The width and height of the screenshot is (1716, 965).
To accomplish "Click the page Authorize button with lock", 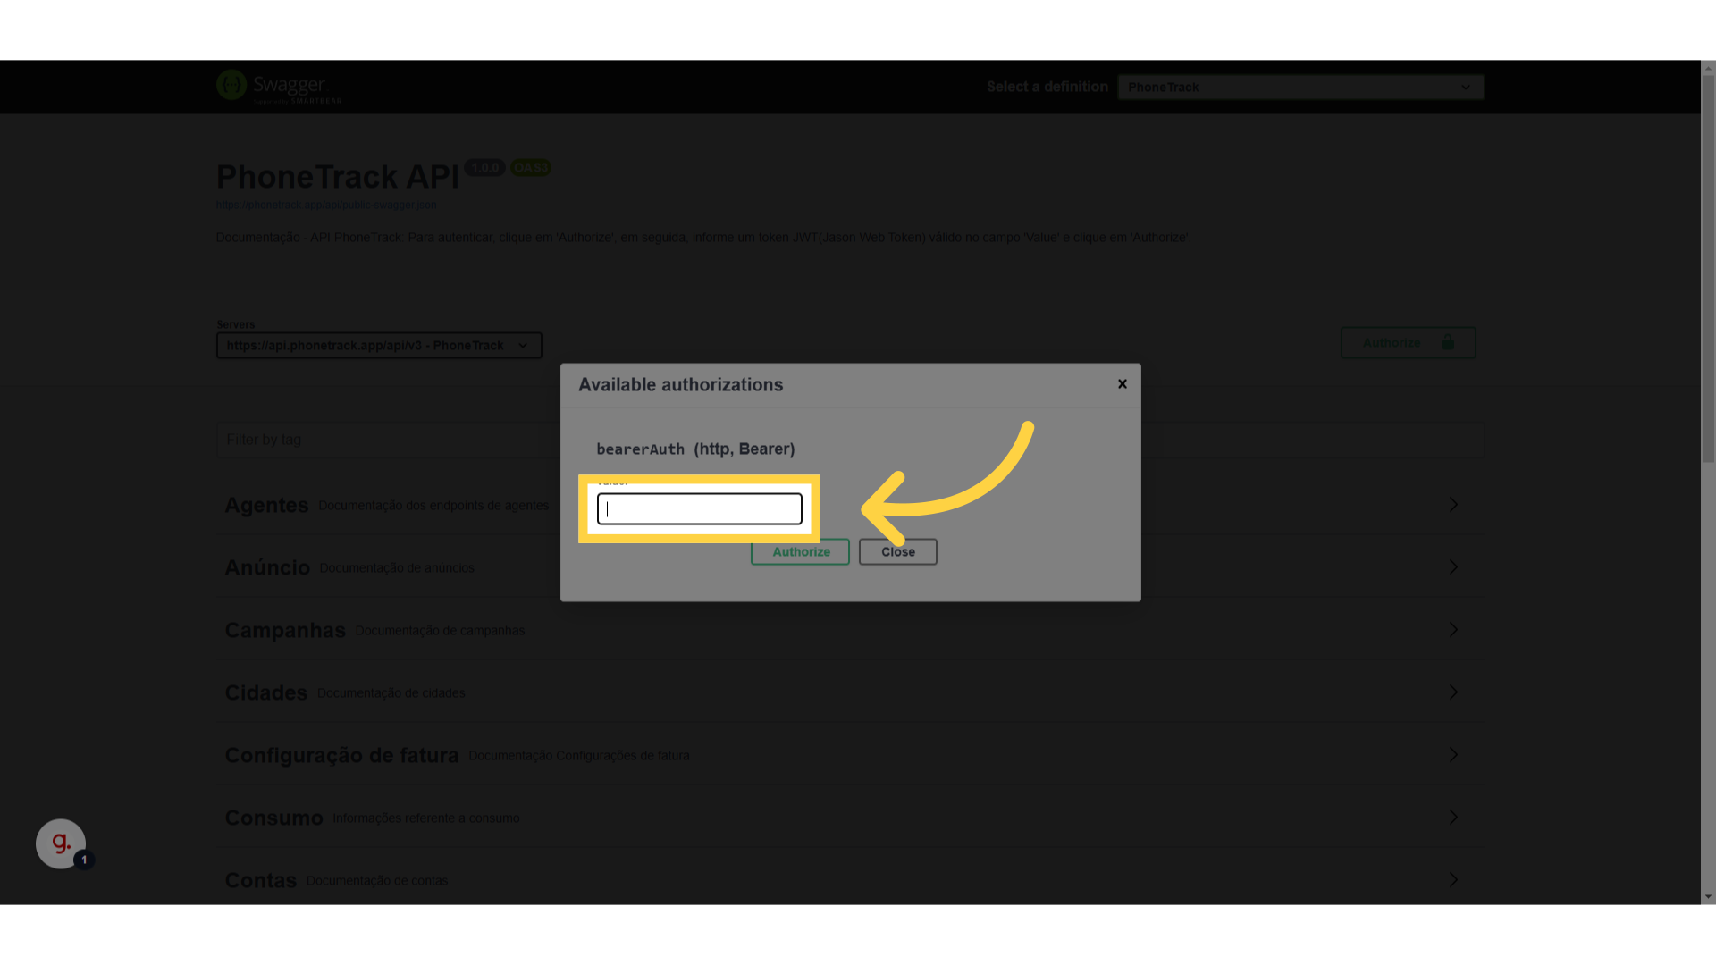I will pyautogui.click(x=1408, y=343).
